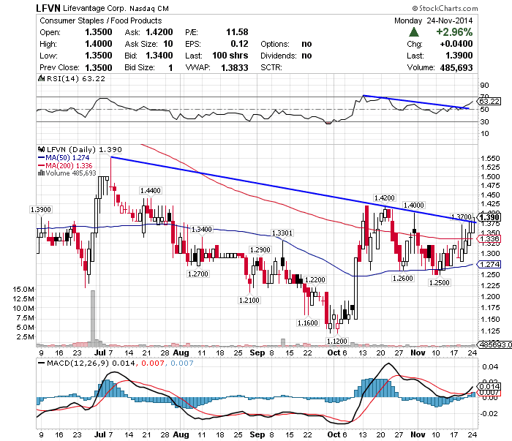
Task: Click the 1.2200 price callout
Action: pos(315,280)
